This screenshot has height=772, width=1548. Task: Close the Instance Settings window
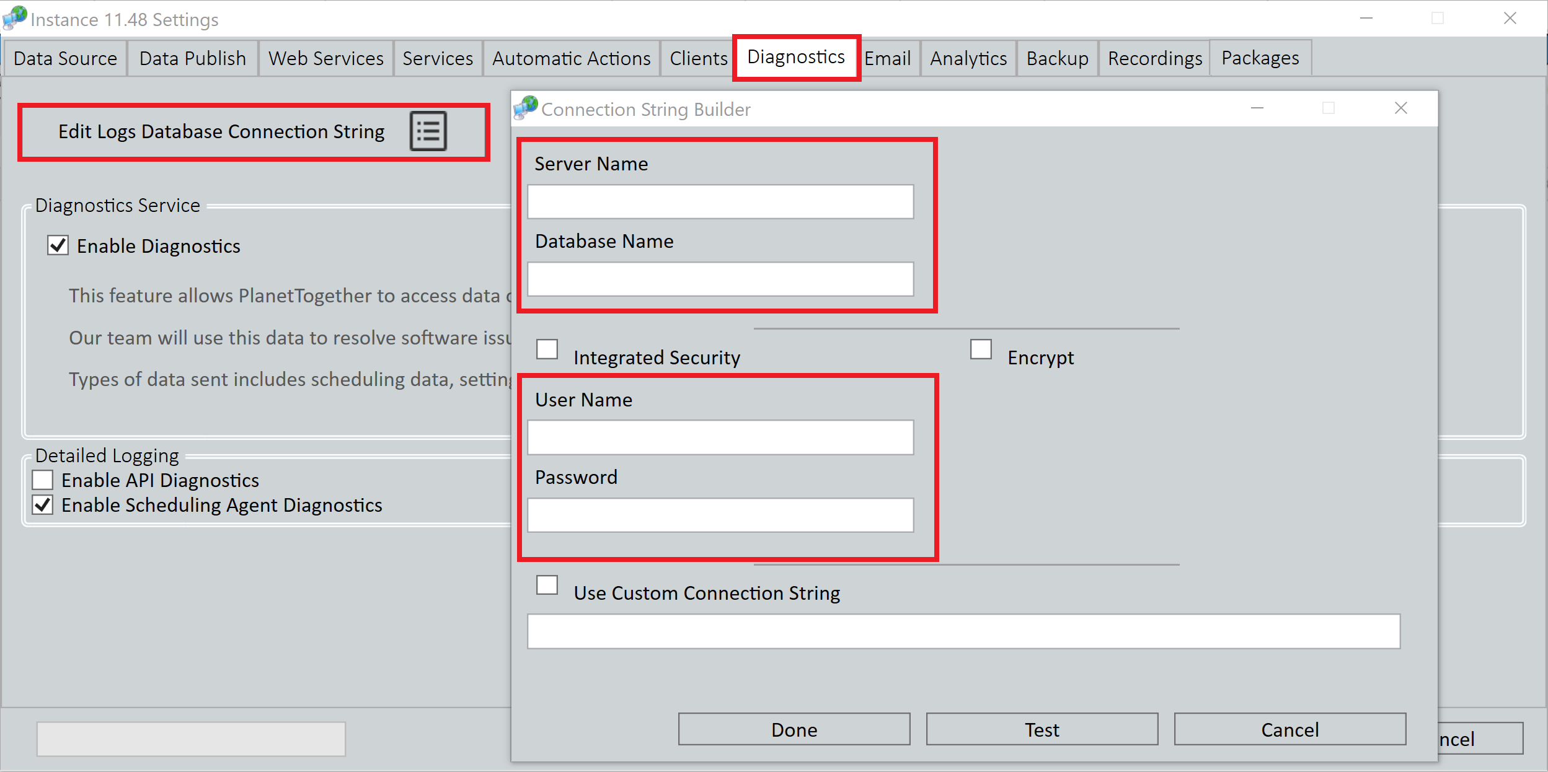pyautogui.click(x=1510, y=19)
